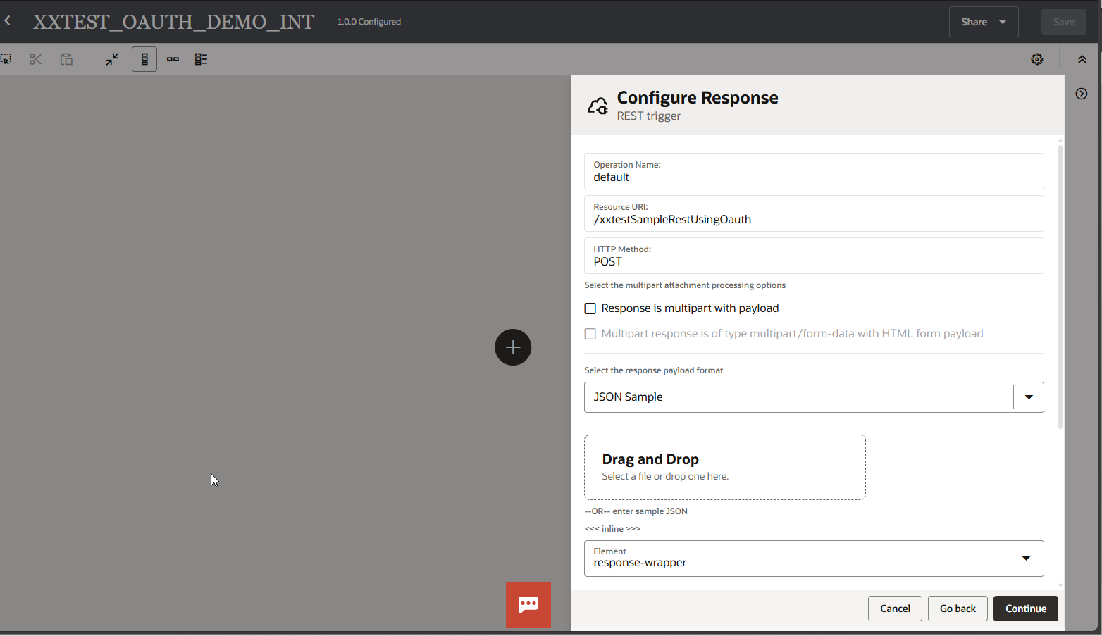Image resolution: width=1102 pixels, height=636 pixels.
Task: Select the vertical layout view icon
Action: 144,59
